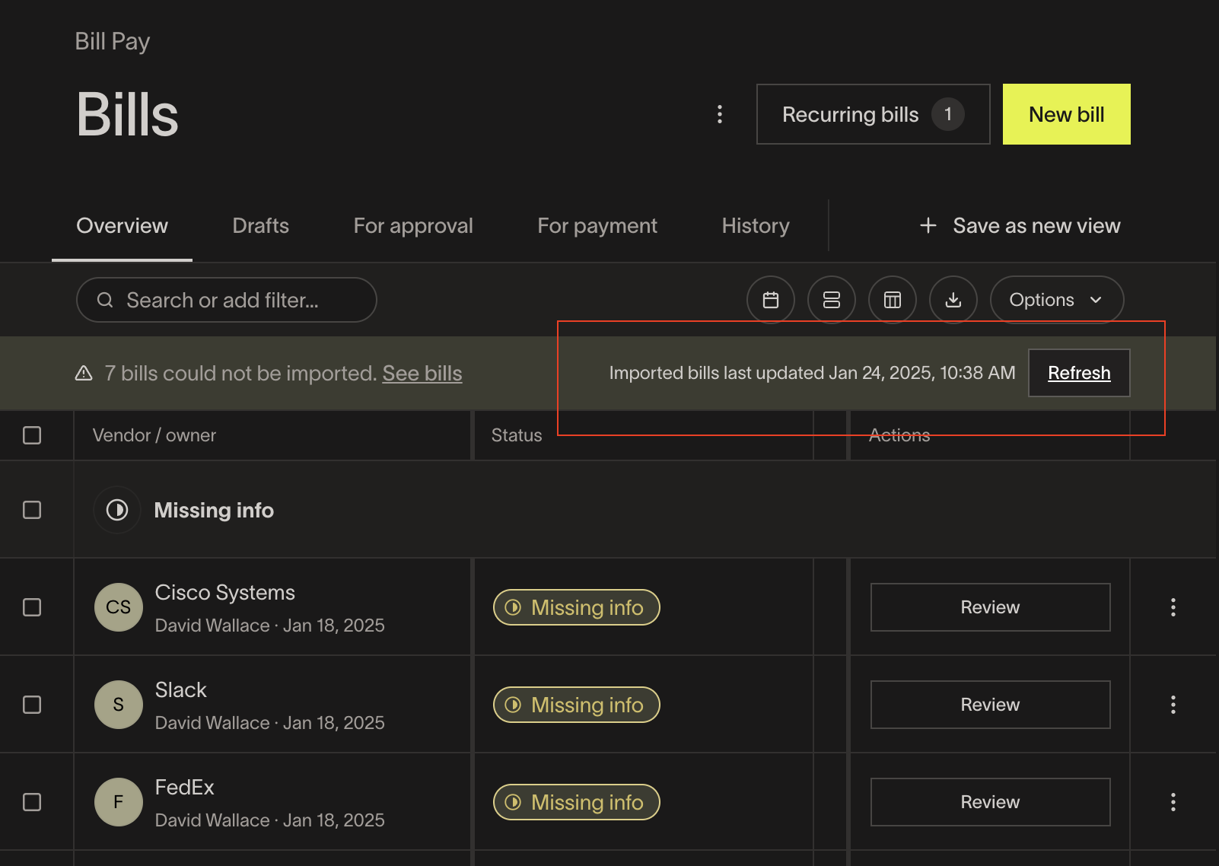Click Missing info badge in Cisco Systems row
The image size is (1219, 866).
pyautogui.click(x=577, y=607)
